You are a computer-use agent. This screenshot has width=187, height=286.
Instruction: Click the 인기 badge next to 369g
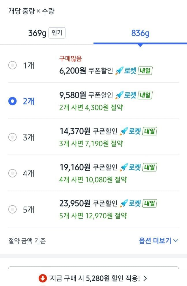[57, 33]
